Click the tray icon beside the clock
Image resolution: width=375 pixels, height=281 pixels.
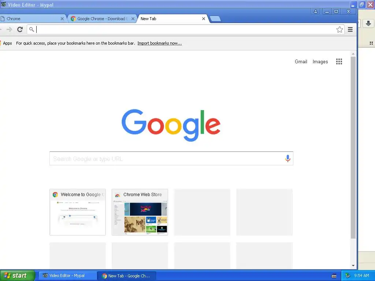(348, 276)
